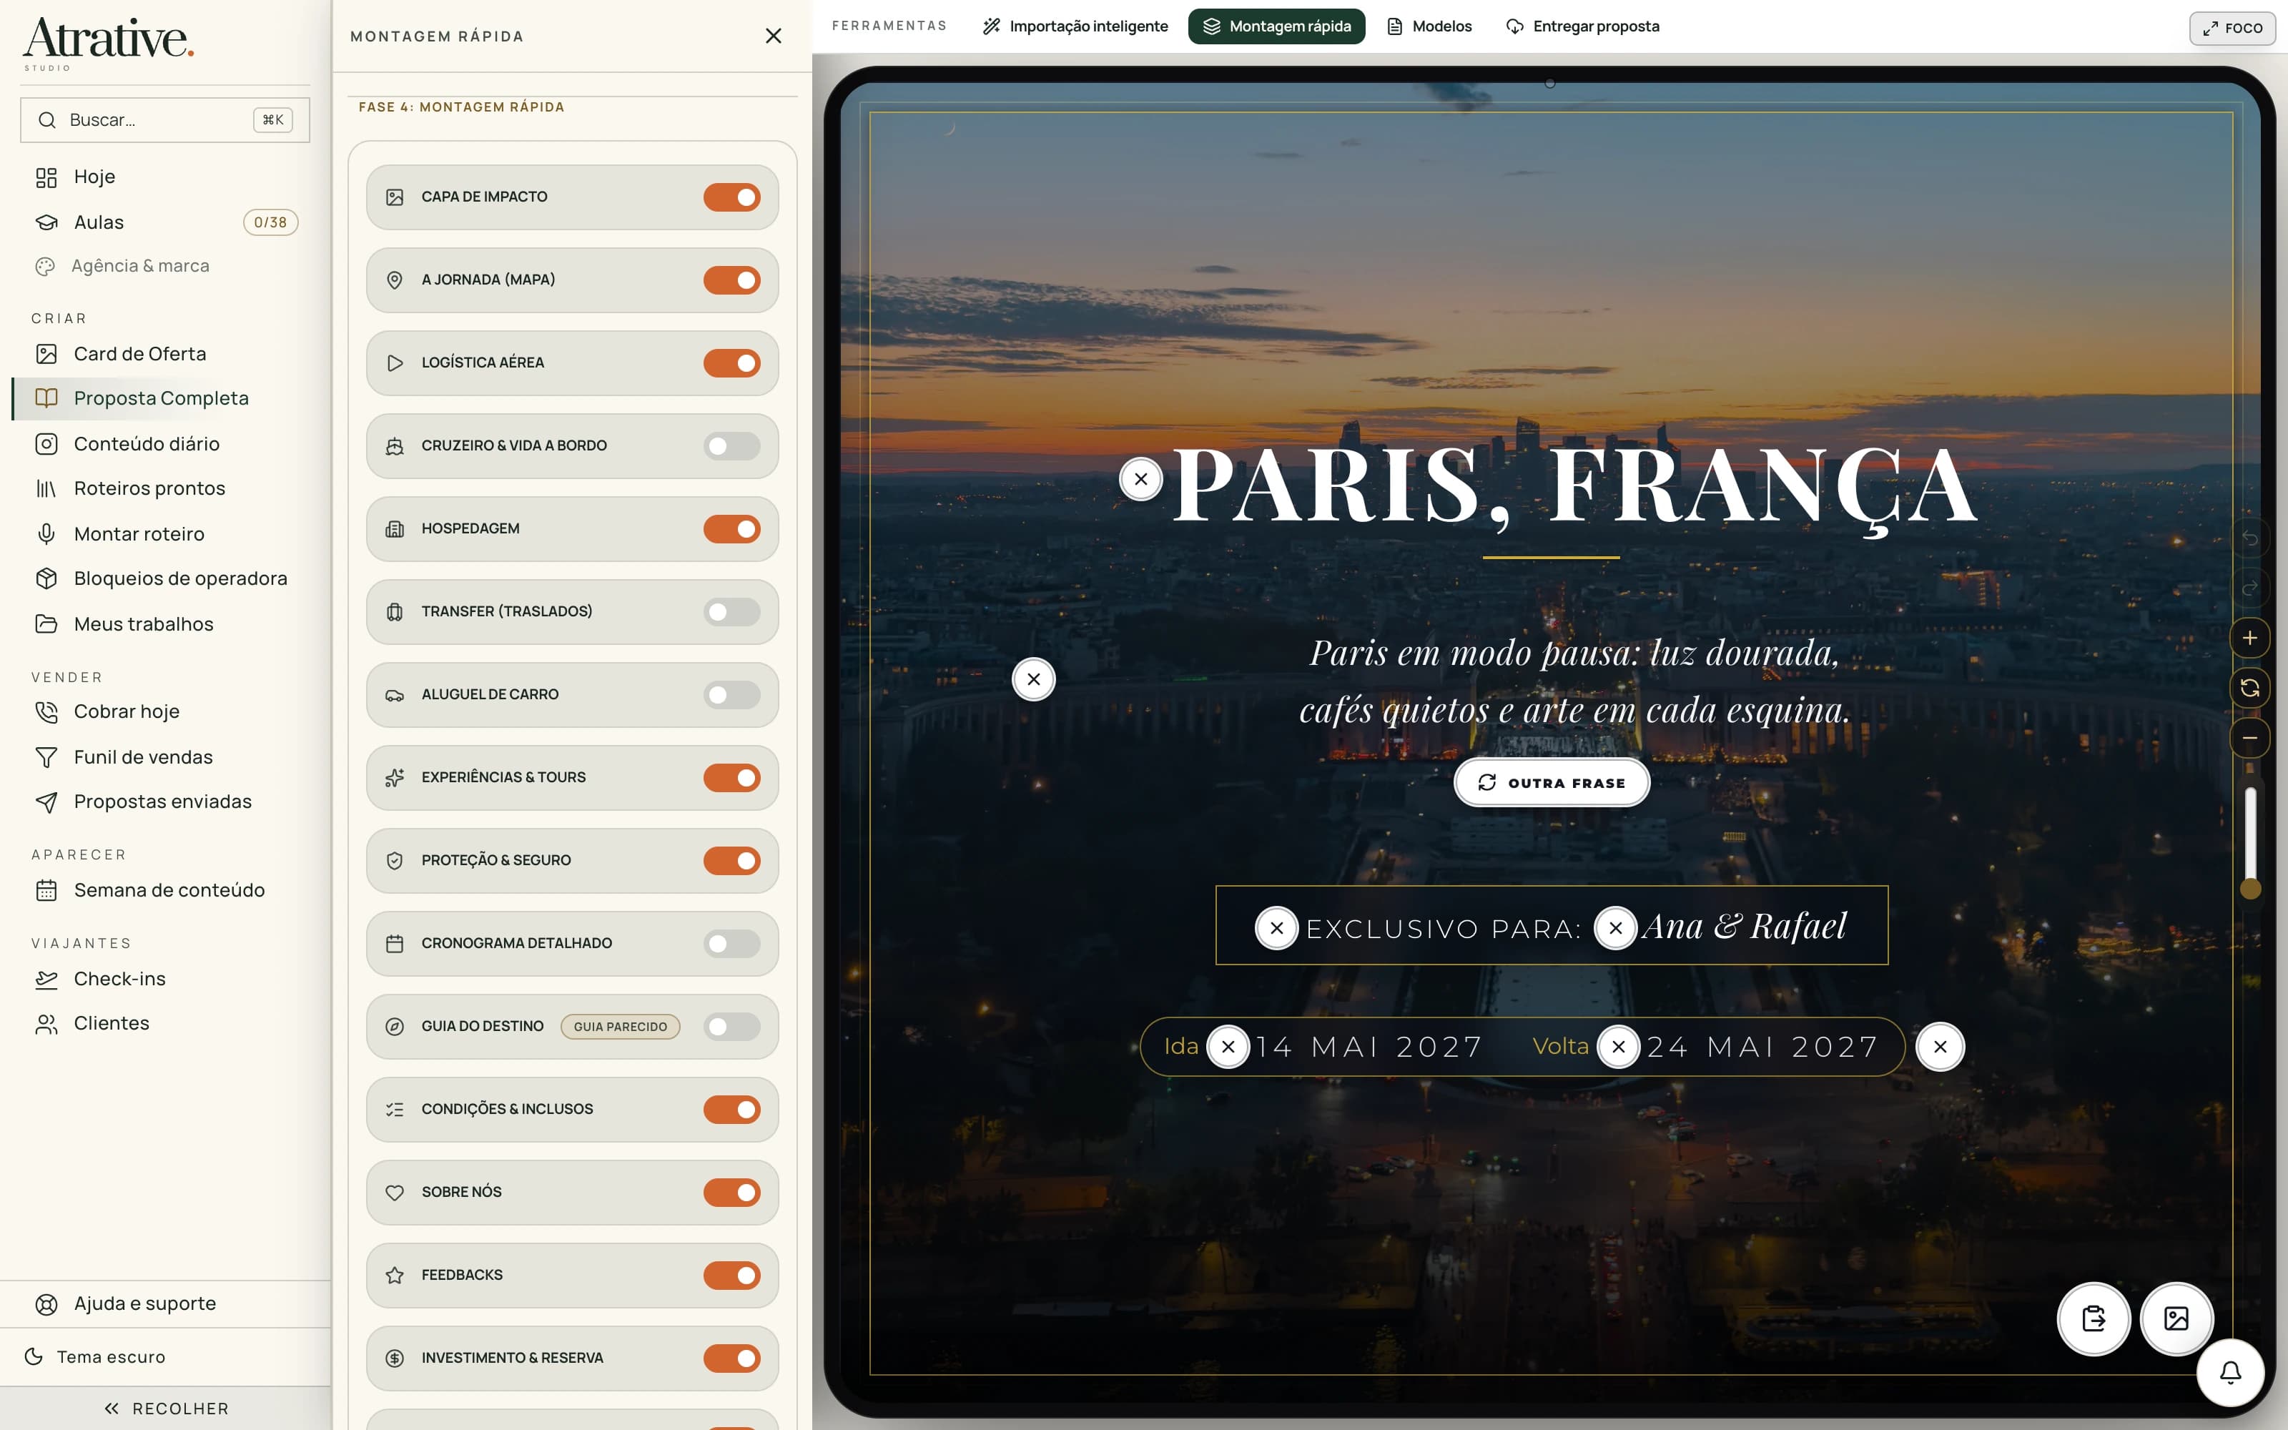The width and height of the screenshot is (2288, 1430).
Task: Remove the Paris, França title element
Action: tap(1141, 480)
